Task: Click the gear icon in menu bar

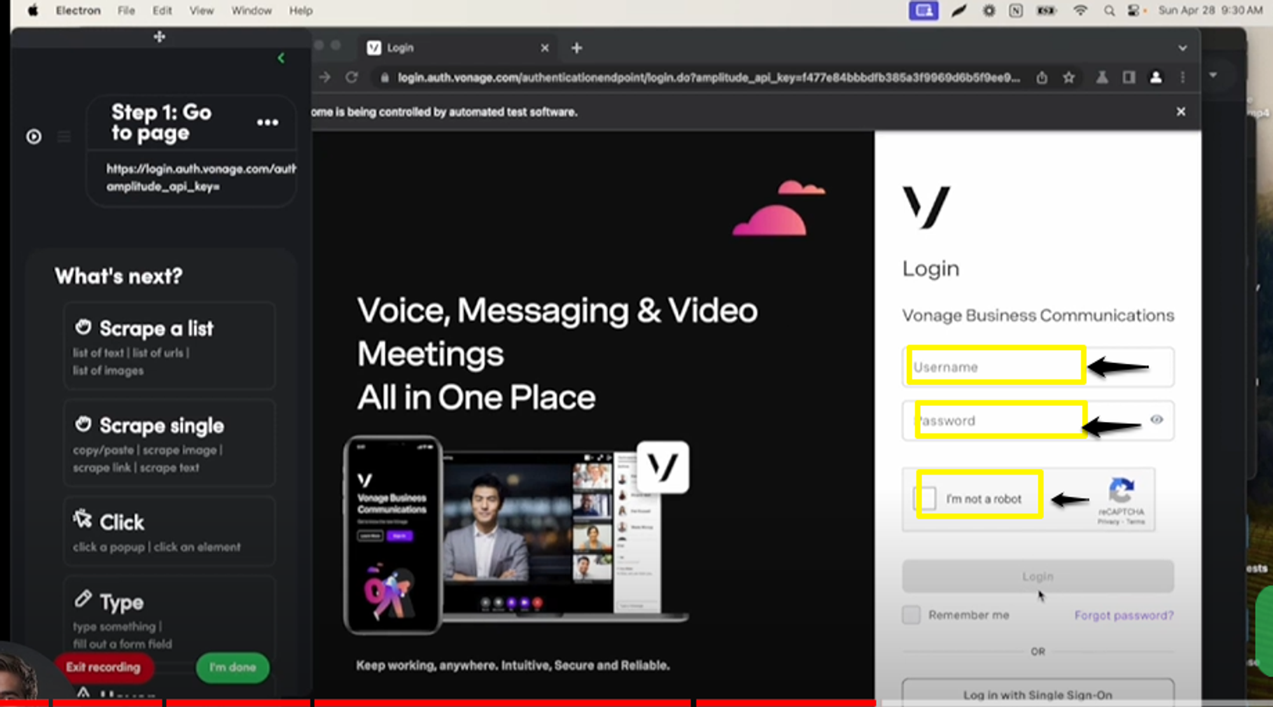Action: pyautogui.click(x=989, y=10)
